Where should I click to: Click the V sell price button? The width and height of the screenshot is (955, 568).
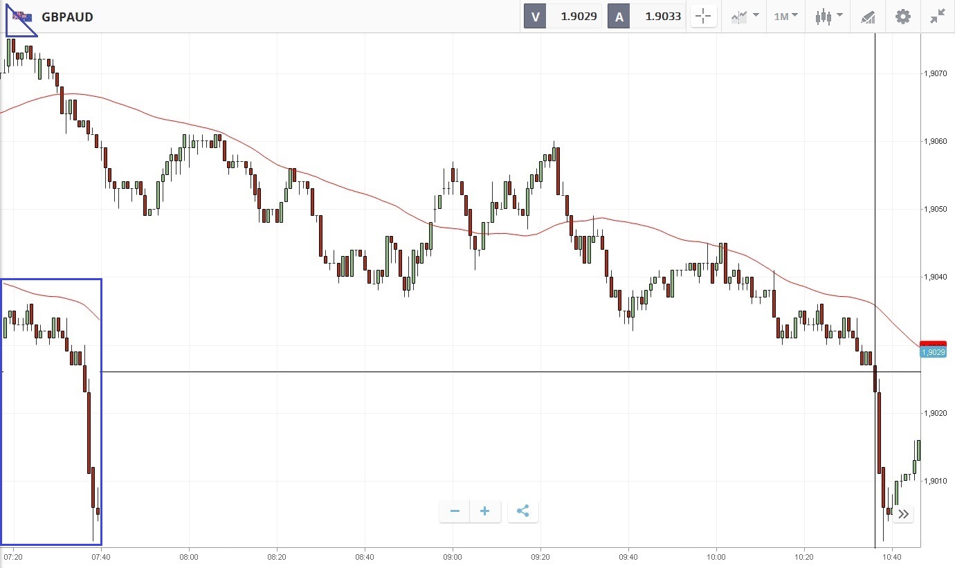tap(535, 17)
